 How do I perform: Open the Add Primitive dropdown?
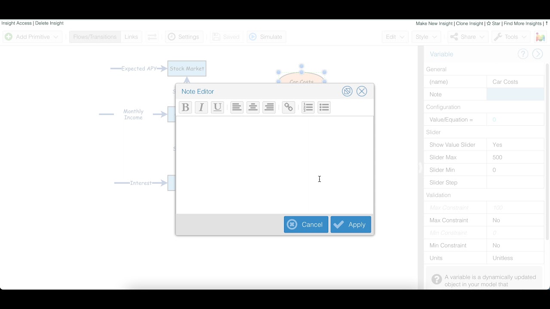(x=32, y=37)
